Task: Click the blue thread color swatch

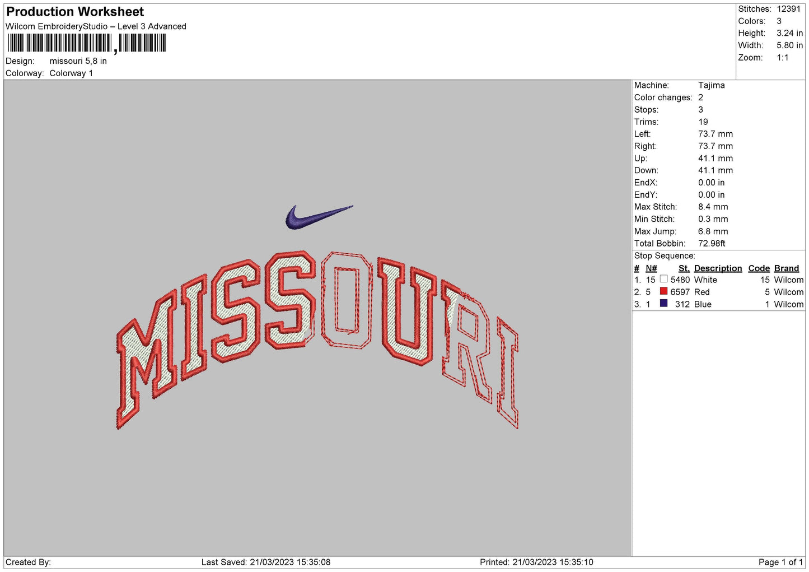Action: pyautogui.click(x=663, y=304)
